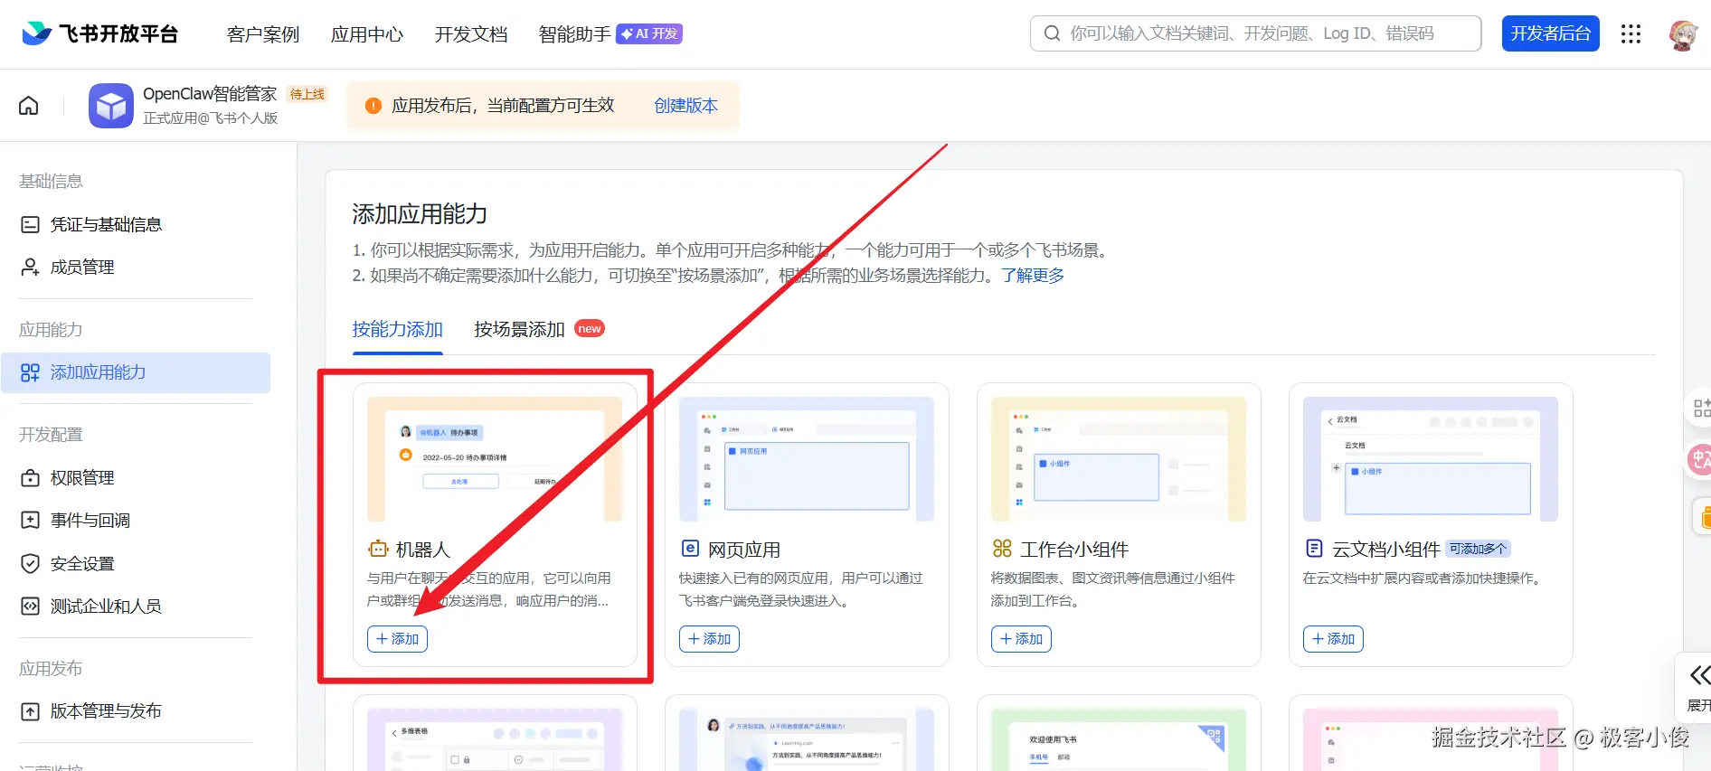Open 开发文档 in the top navigation
The image size is (1711, 771).
(x=471, y=34)
